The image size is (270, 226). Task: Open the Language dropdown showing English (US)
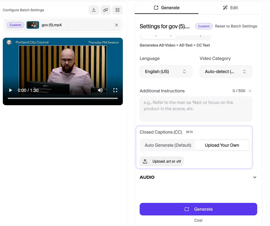pos(166,71)
